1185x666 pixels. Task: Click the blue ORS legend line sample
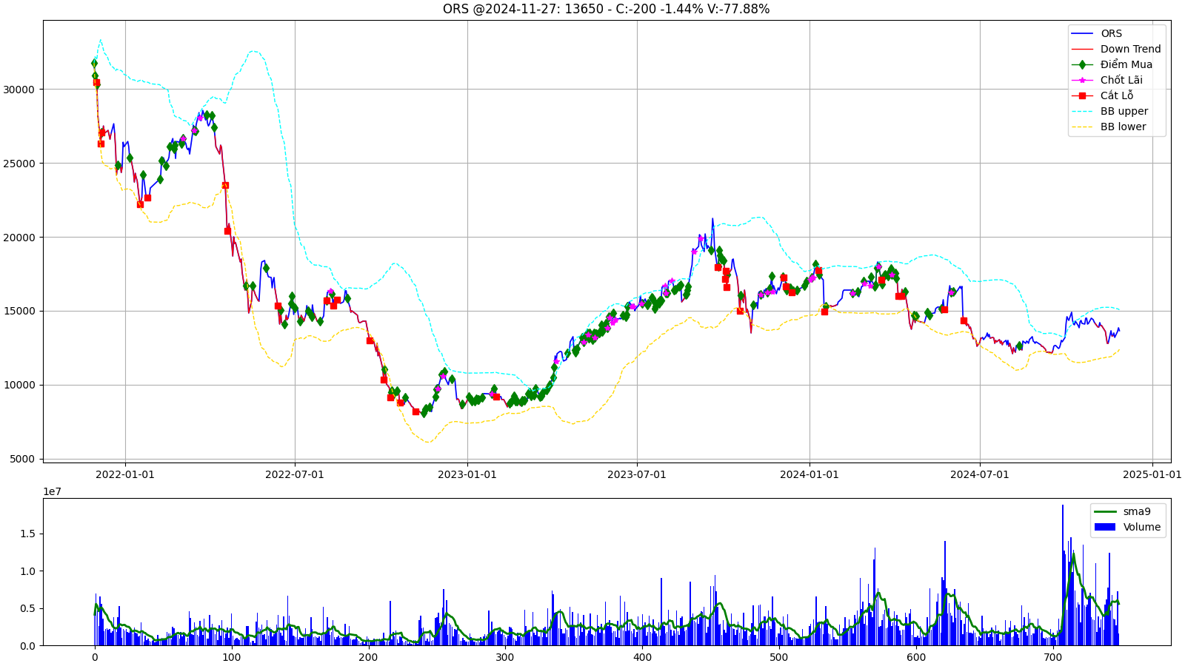pos(1082,33)
